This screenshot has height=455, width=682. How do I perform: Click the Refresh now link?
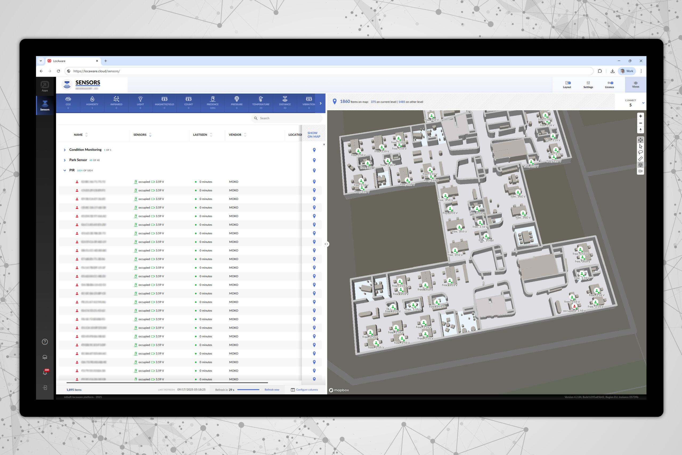pyautogui.click(x=272, y=390)
